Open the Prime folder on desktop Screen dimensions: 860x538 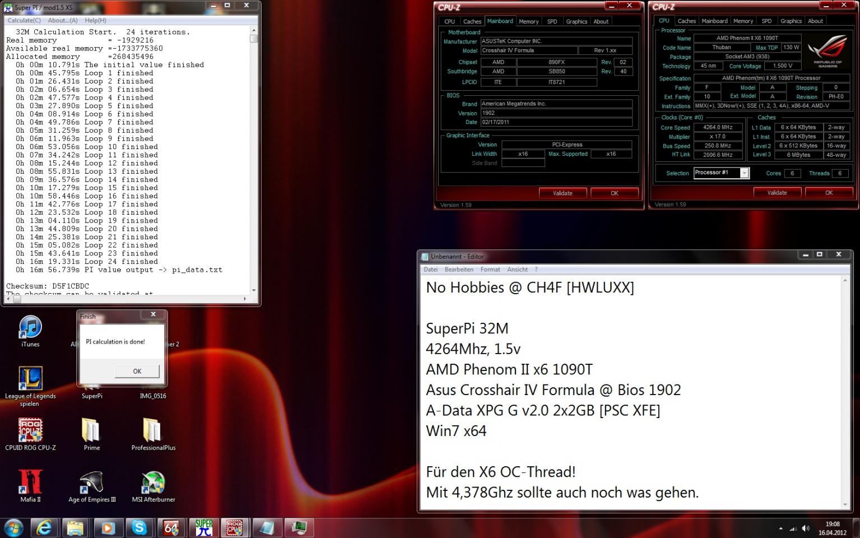(x=91, y=434)
